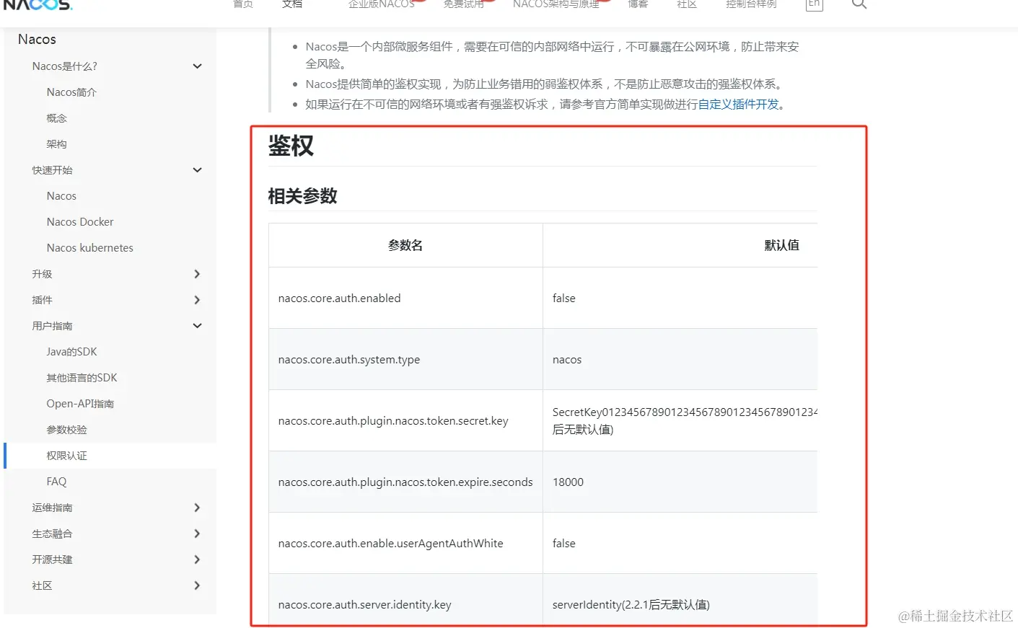
Task: Open the NACOS架构与原理 nav item
Action: tap(556, 4)
